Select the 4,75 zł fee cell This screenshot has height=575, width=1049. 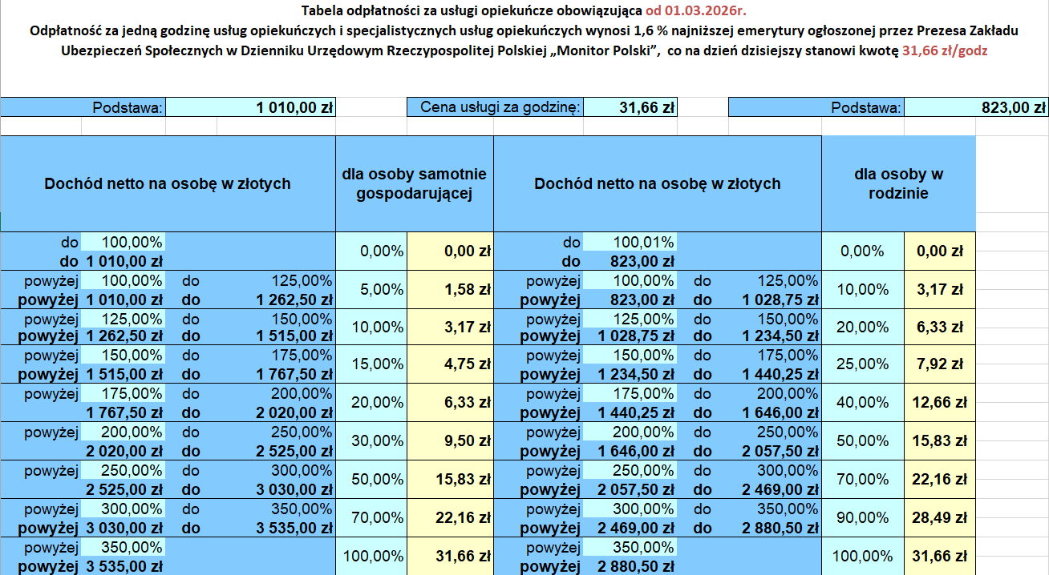click(450, 364)
